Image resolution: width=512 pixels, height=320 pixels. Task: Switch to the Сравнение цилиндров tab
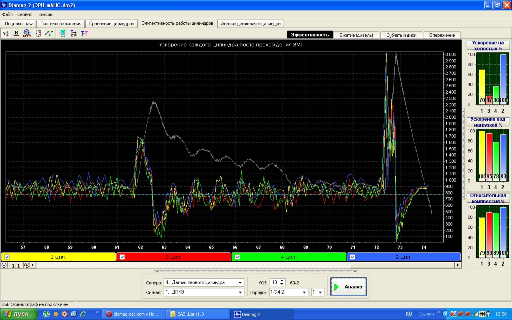point(112,24)
